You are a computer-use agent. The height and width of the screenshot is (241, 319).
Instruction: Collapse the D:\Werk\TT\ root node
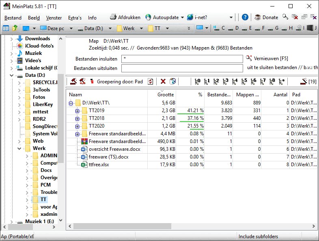[71, 103]
